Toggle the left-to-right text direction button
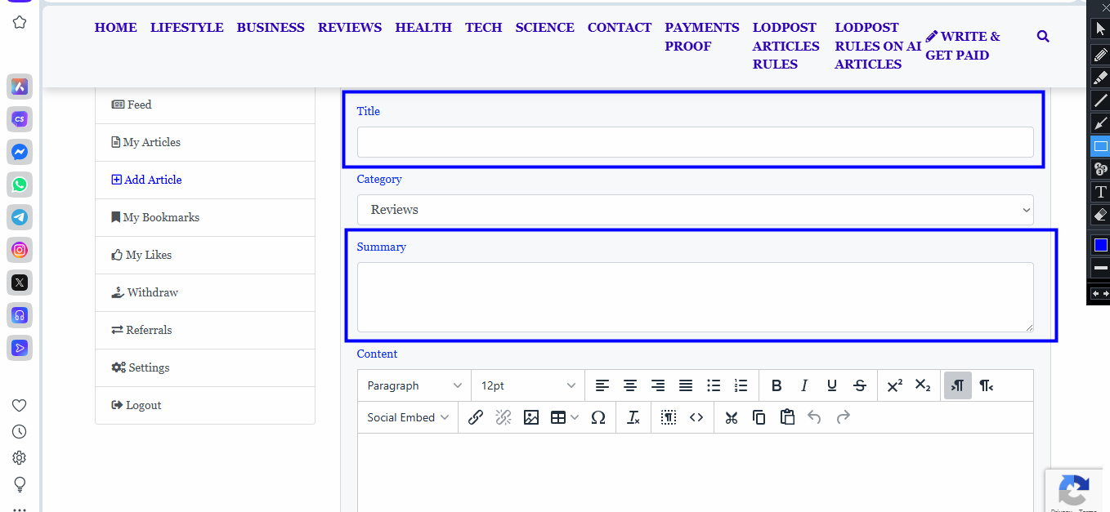The height and width of the screenshot is (512, 1110). (x=958, y=385)
